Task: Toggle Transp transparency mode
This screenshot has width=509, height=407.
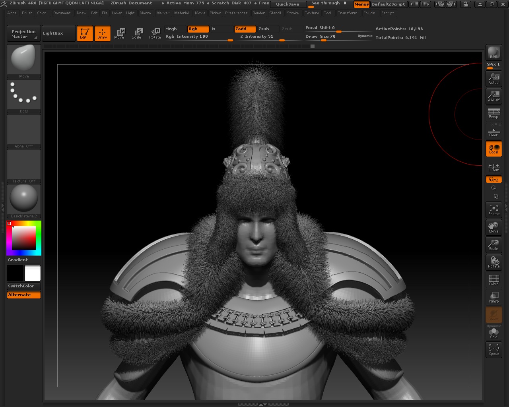Action: [493, 297]
